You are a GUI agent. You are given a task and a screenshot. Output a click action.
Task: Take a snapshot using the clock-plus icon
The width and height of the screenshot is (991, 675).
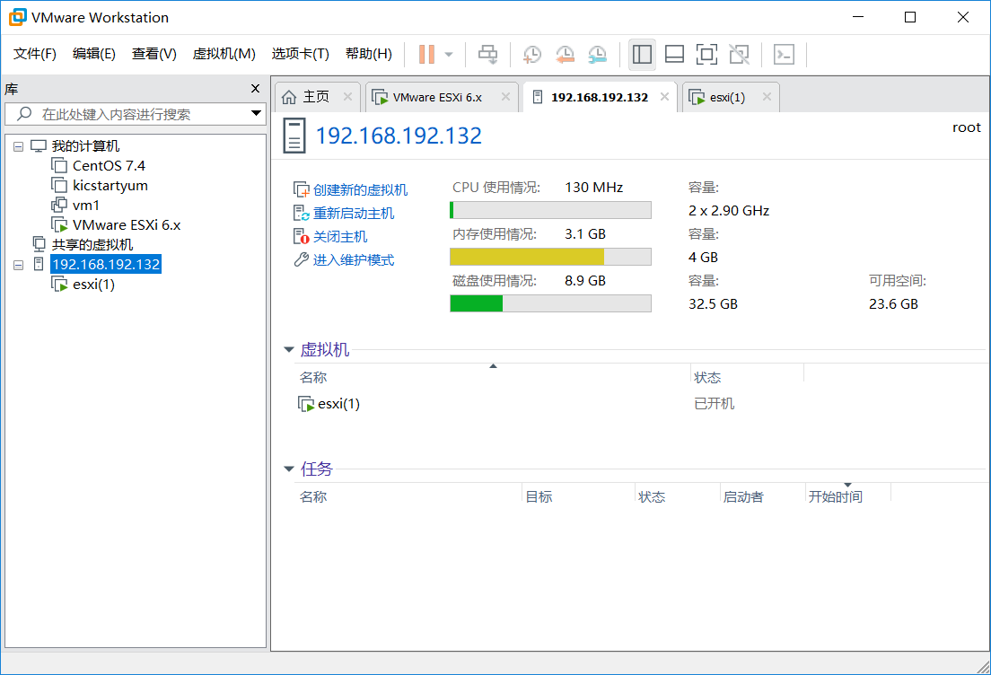point(532,55)
